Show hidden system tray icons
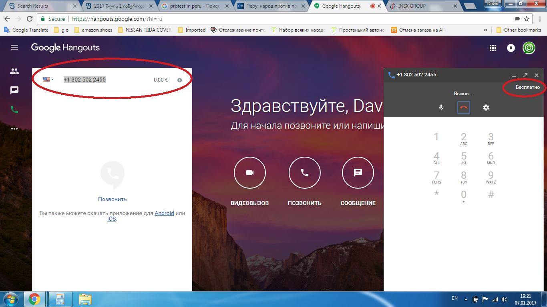 tap(465, 299)
